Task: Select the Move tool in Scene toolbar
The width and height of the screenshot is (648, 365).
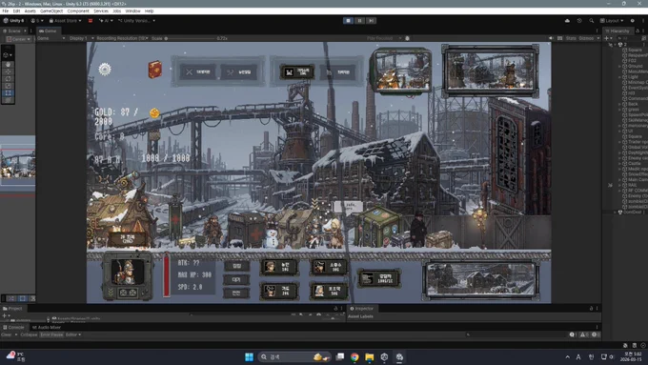Action: [x=8, y=71]
